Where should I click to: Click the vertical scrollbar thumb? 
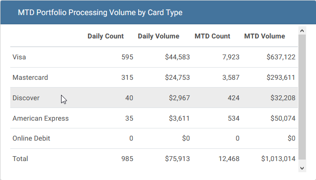[x=302, y=97]
